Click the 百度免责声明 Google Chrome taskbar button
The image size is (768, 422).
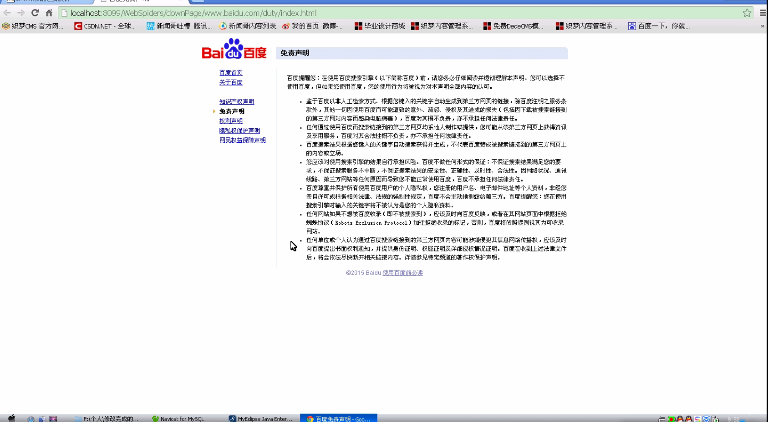tap(339, 418)
